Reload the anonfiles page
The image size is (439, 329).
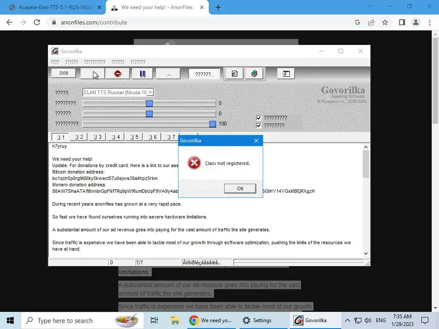[x=37, y=22]
